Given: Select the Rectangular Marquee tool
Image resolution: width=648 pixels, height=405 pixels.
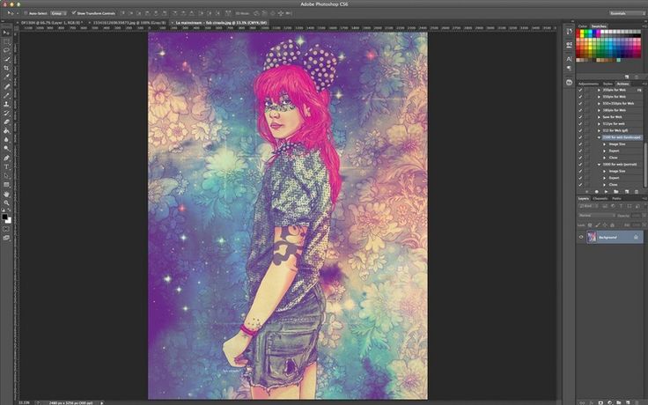Looking at the screenshot, I should 6,41.
